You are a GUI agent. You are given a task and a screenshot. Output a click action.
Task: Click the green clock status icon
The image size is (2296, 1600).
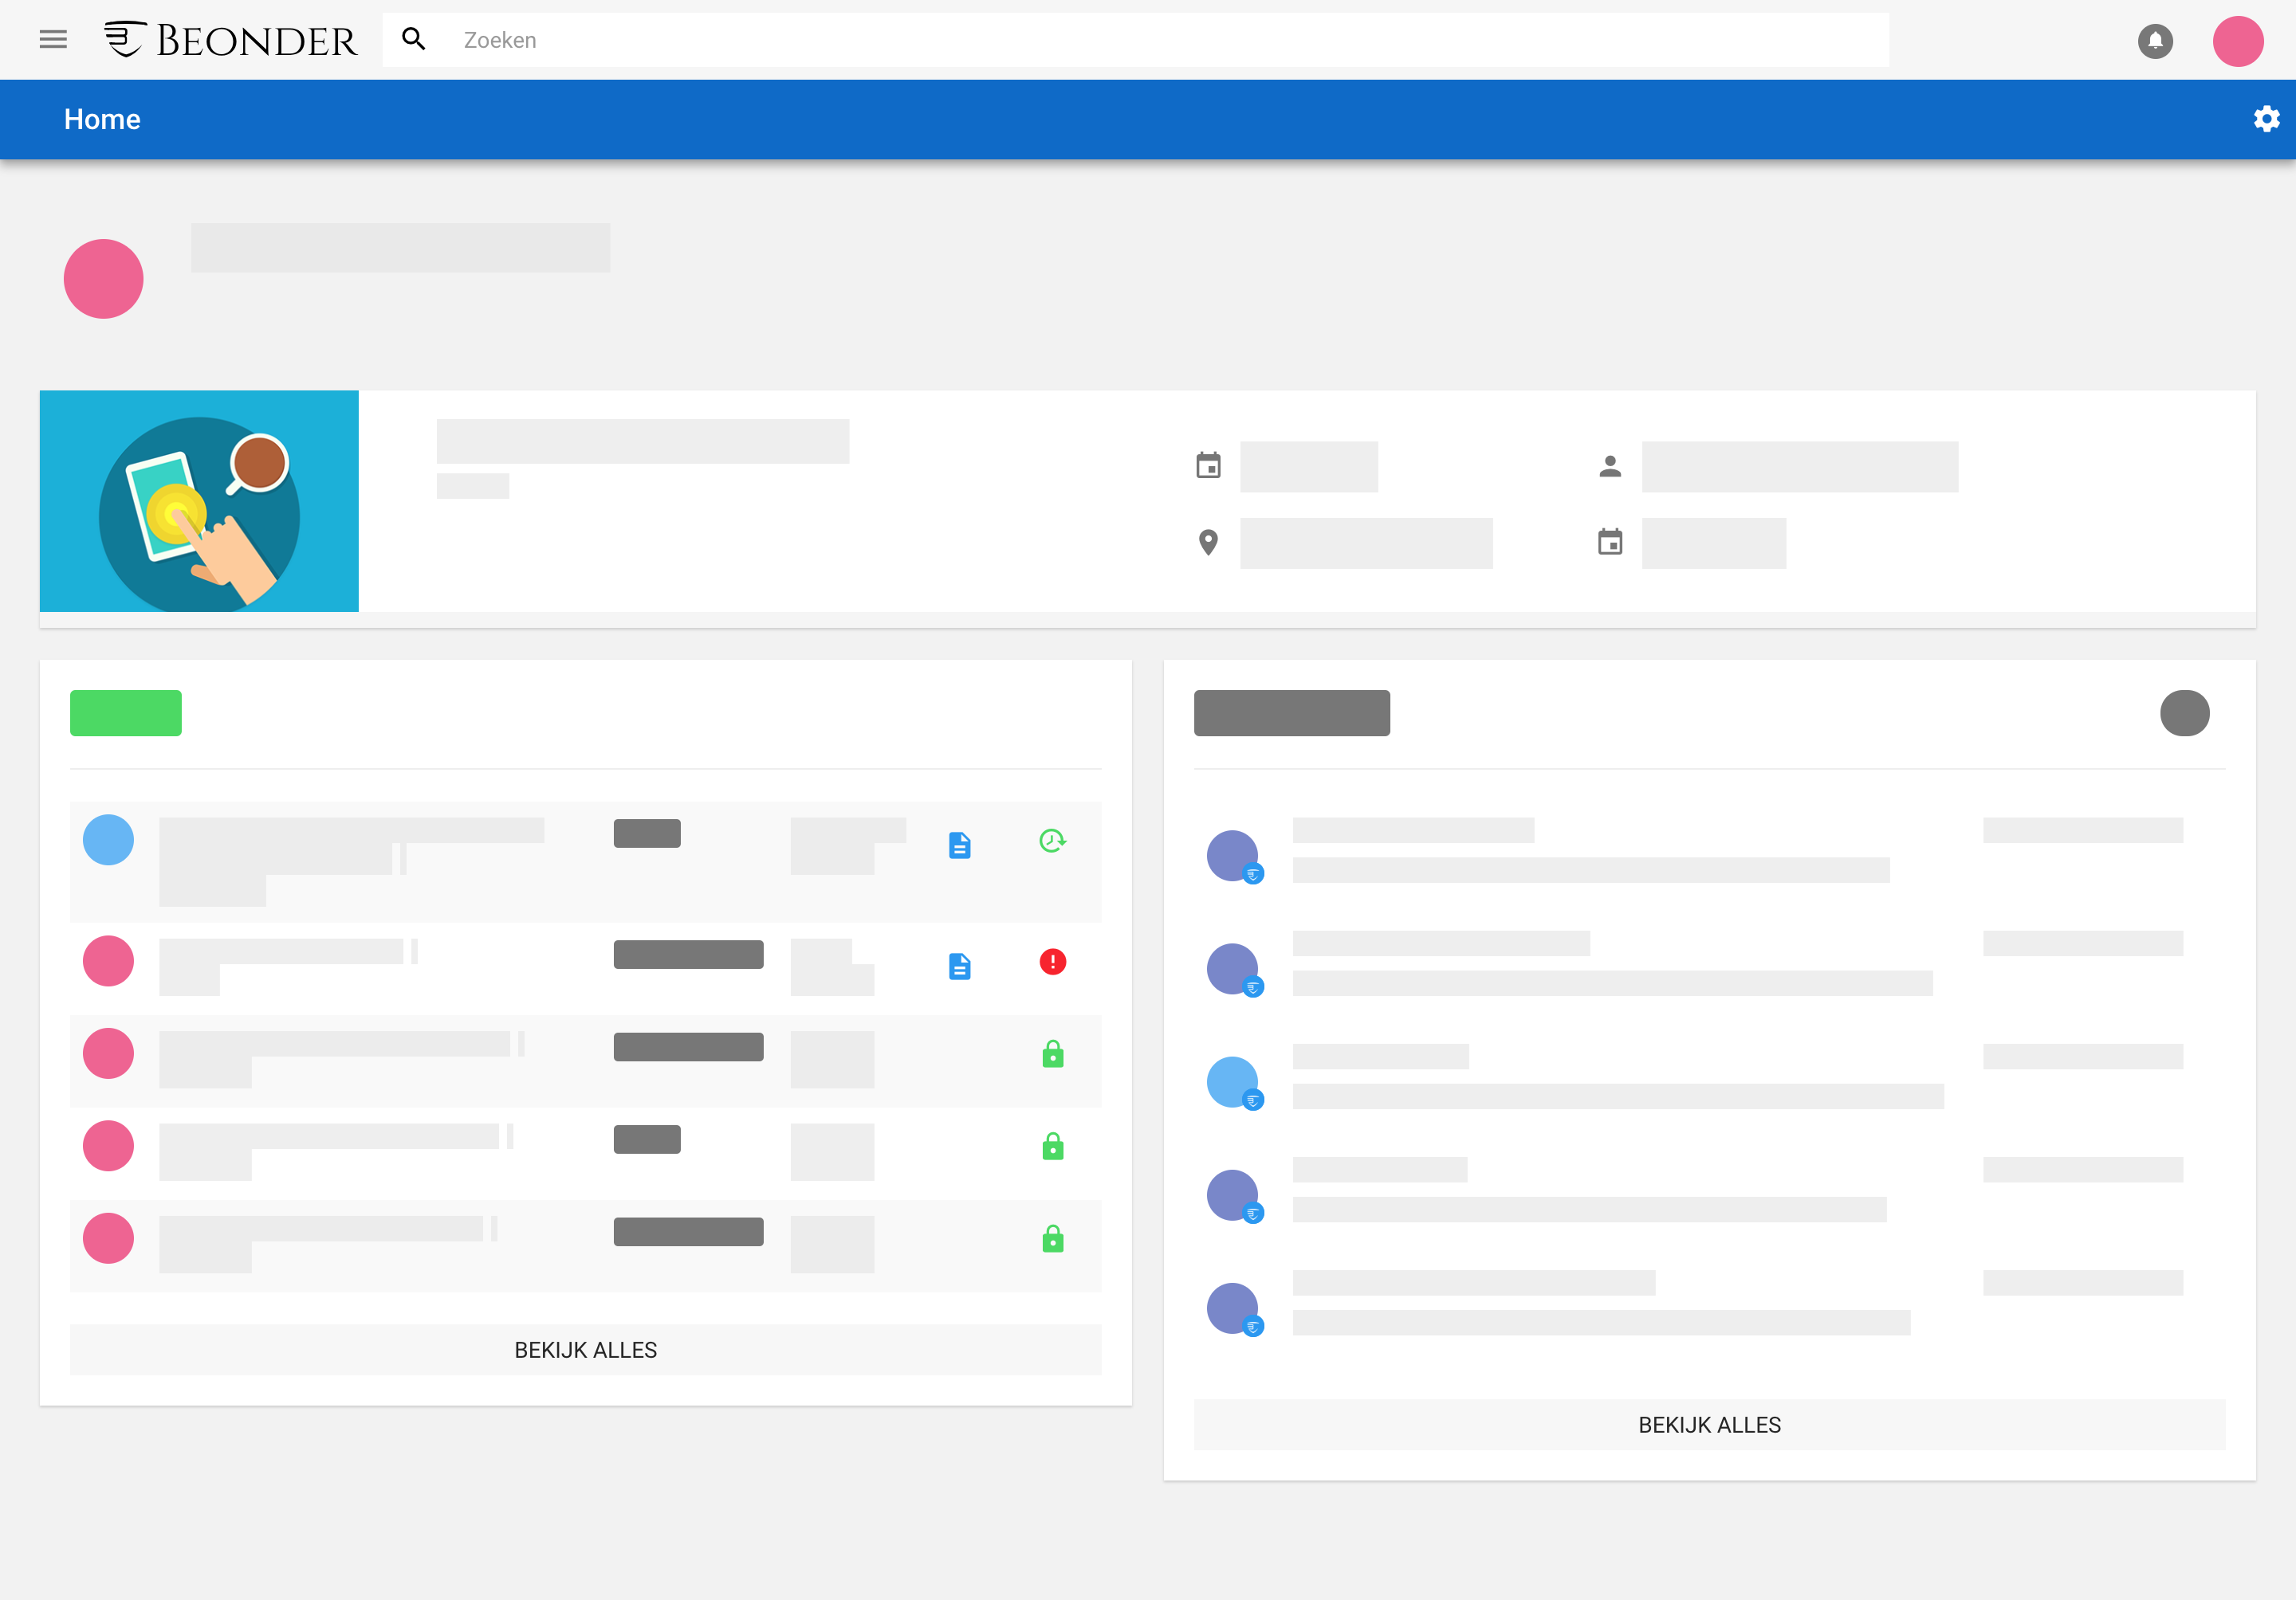tap(1052, 841)
